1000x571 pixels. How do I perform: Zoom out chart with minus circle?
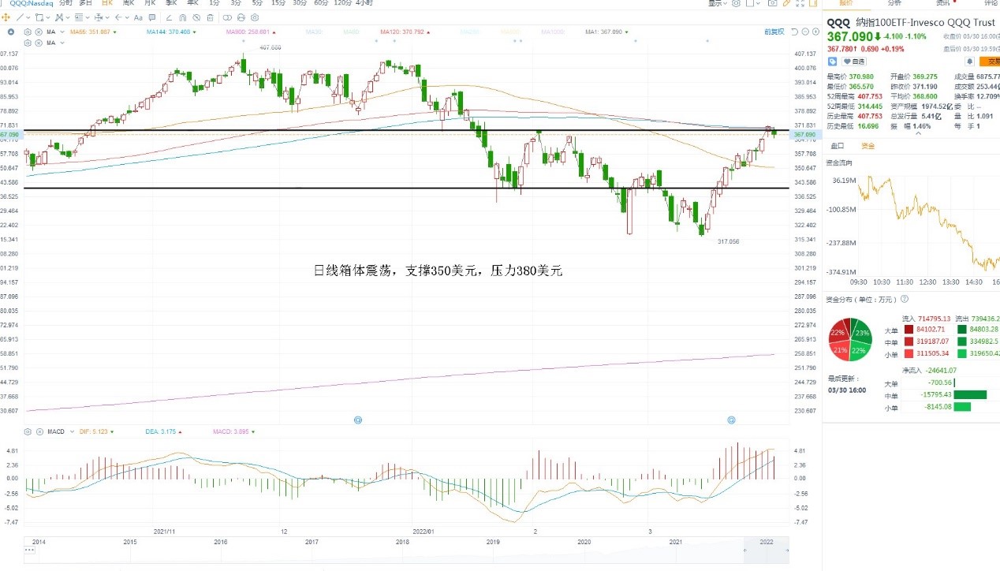click(805, 32)
